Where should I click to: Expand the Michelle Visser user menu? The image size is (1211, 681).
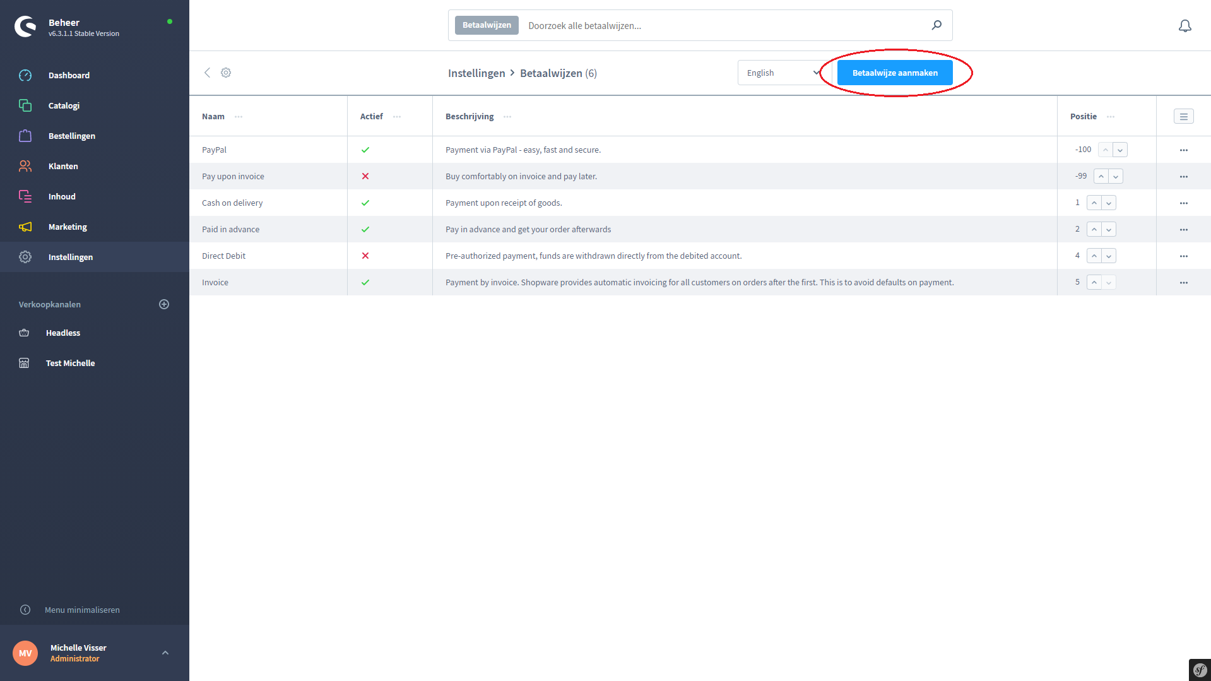(x=165, y=653)
